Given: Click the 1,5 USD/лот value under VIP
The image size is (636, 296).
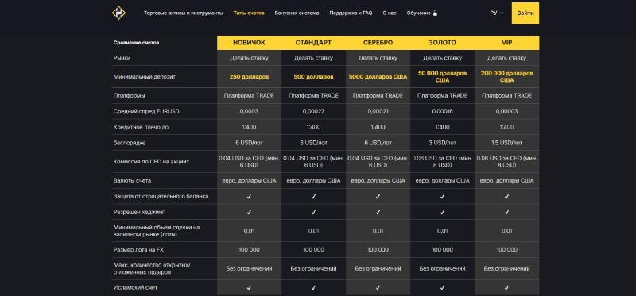Looking at the screenshot, I should [x=507, y=143].
